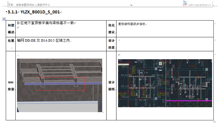This screenshot has width=220, height=125.
Task: Click the header project name text
Action: click(29, 5)
